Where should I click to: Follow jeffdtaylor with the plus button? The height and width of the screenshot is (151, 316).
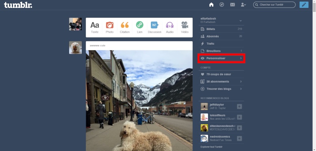(x=239, y=106)
